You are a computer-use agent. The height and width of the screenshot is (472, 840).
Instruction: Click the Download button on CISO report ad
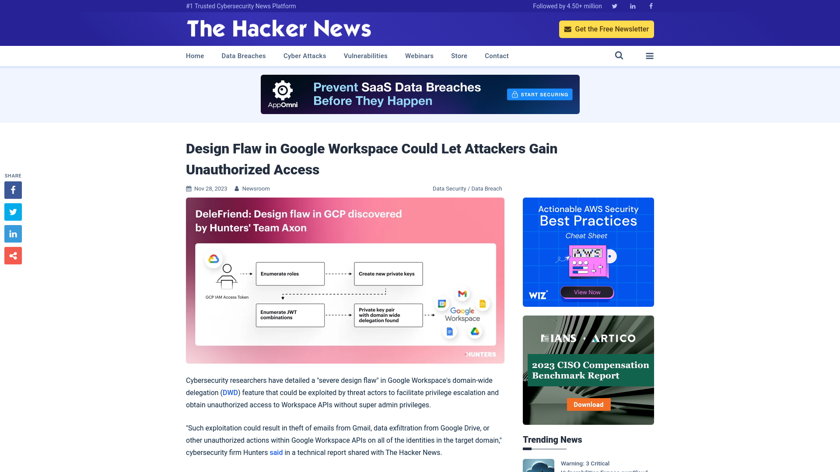click(588, 404)
